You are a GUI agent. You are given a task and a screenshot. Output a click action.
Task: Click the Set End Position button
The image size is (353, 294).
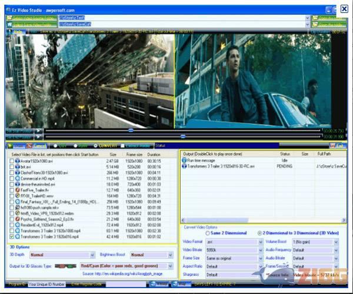point(20,136)
